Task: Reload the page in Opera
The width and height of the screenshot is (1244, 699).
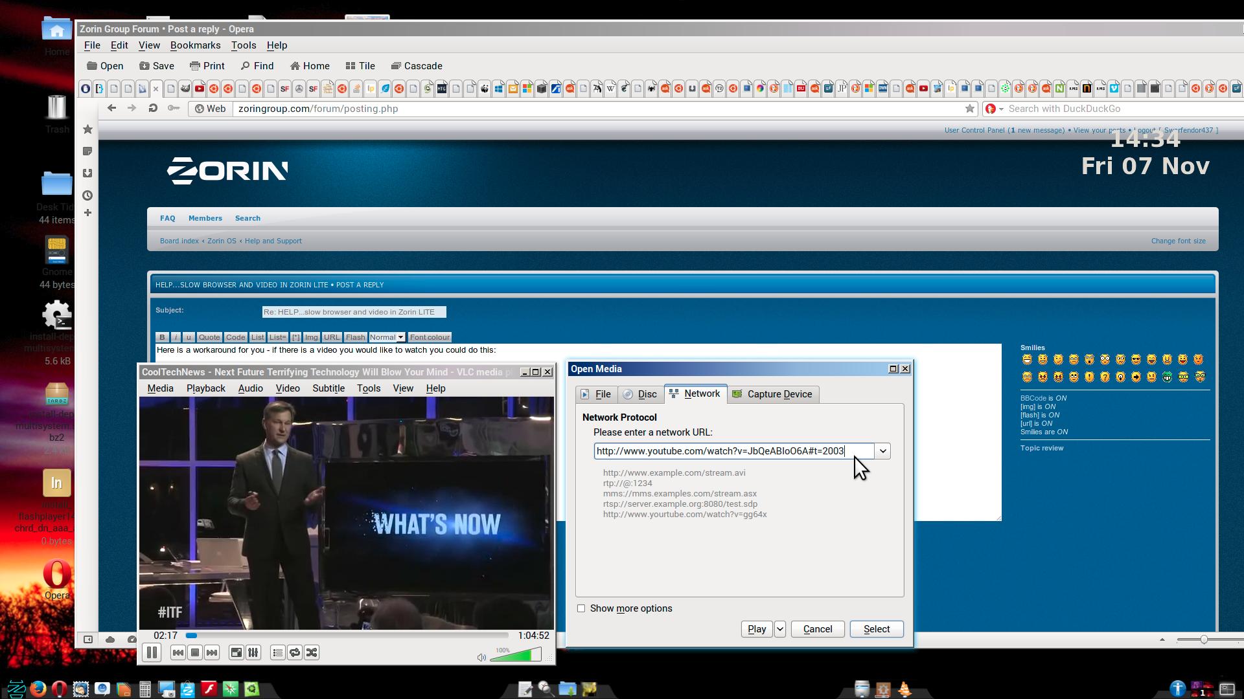Action: tap(153, 109)
